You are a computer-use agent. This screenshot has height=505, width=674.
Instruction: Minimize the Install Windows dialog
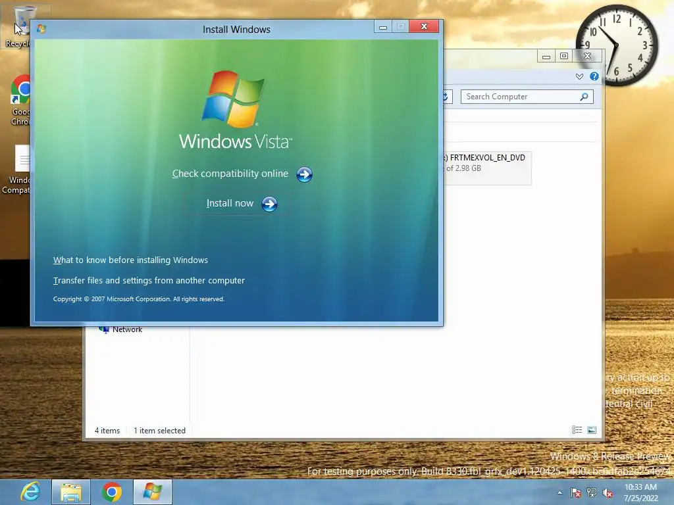[383, 27]
